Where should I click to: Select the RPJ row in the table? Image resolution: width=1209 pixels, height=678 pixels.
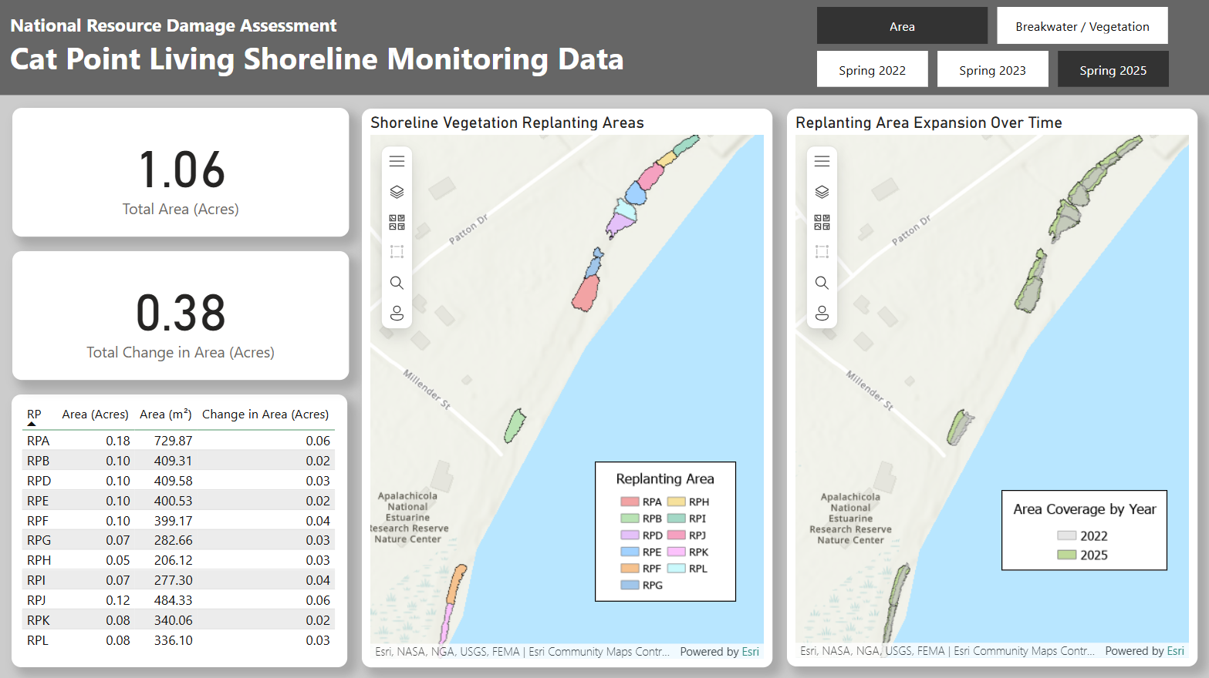coord(178,600)
